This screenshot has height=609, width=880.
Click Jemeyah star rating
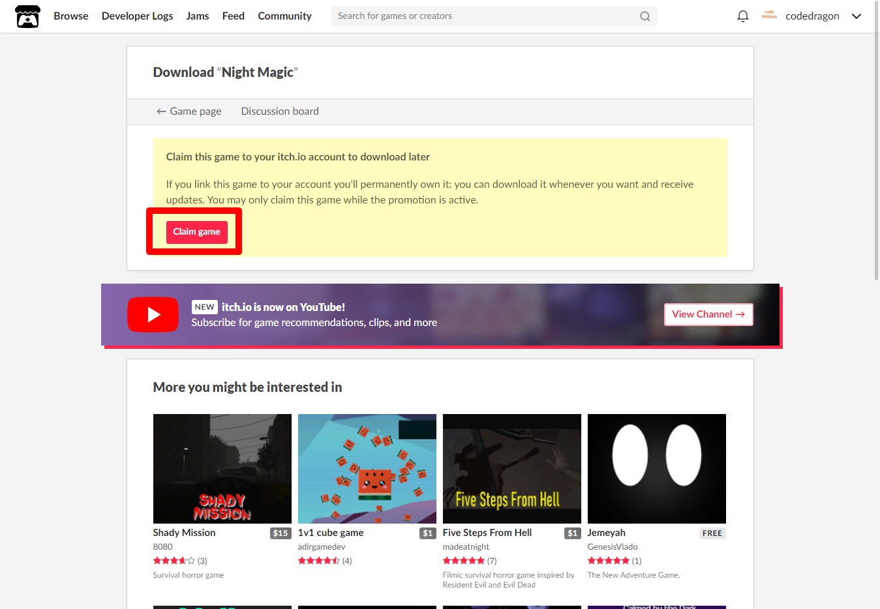click(x=609, y=561)
